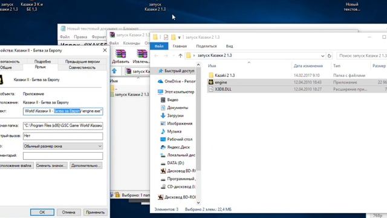Click the empty comment input field
This screenshot has width=387, height=218.
coord(63,156)
